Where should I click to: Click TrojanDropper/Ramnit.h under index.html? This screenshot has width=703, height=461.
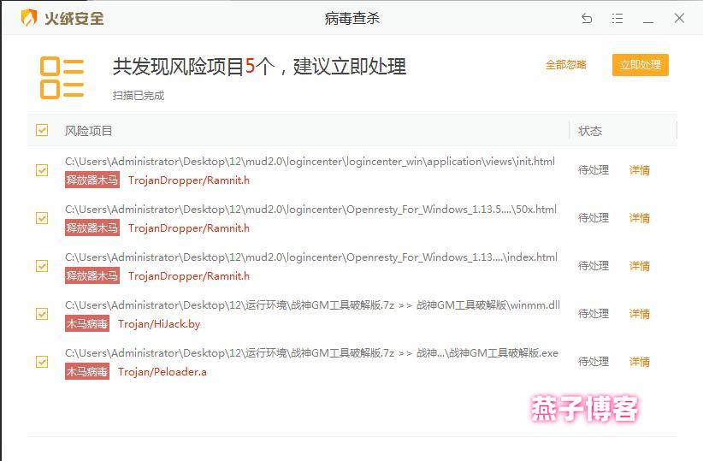189,276
